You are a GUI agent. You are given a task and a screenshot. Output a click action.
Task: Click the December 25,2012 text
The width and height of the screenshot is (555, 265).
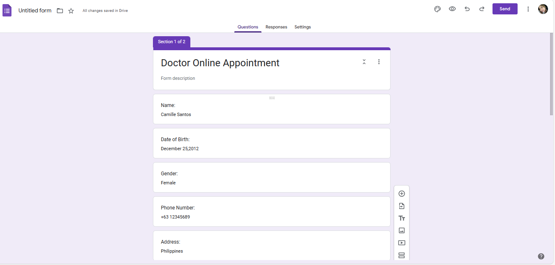[x=180, y=149]
